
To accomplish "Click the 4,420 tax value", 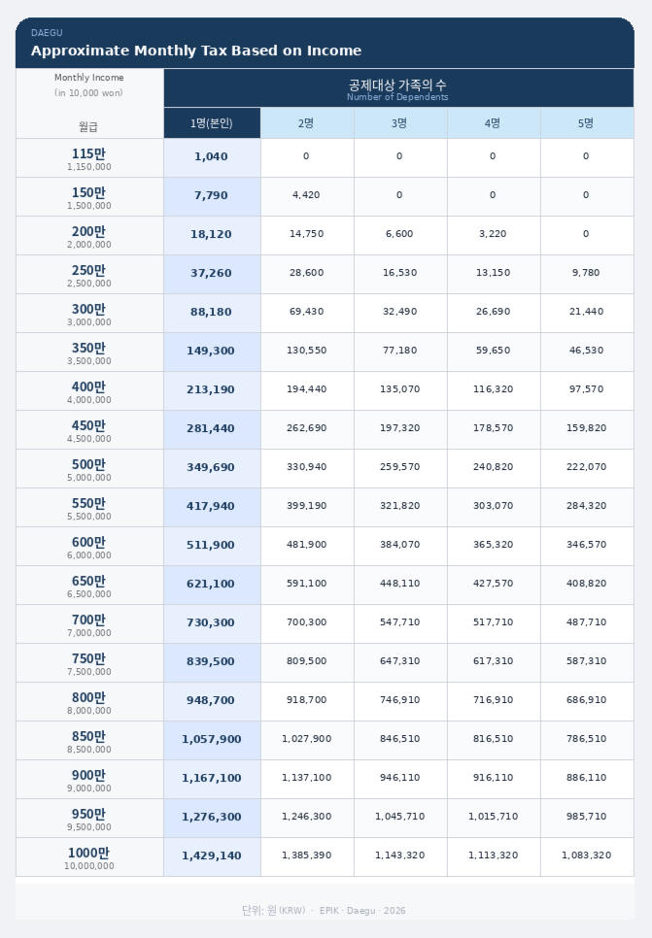I will (x=306, y=196).
